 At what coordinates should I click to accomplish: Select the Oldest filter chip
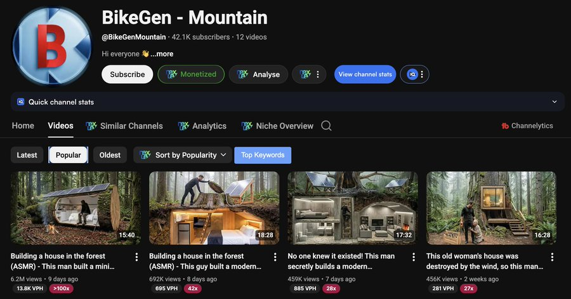point(110,155)
